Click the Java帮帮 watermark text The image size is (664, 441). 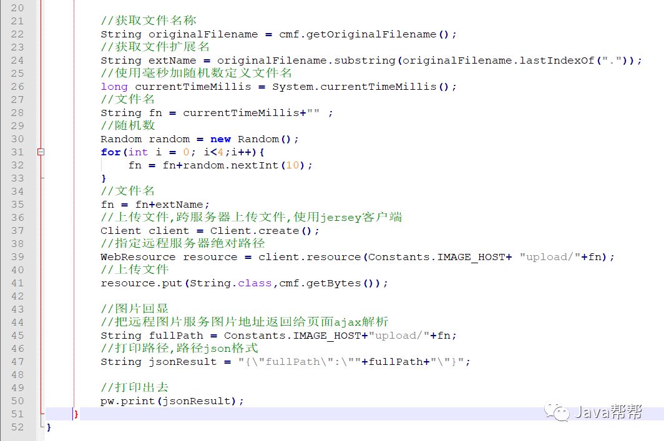click(608, 412)
